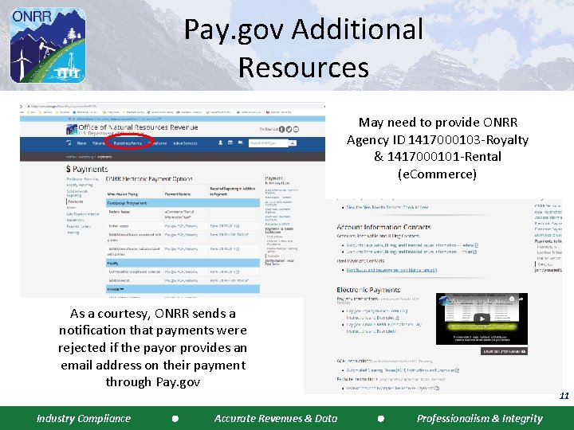The width and height of the screenshot is (574, 430).
Task: Click the home icon in blue navigation bar
Action: [x=69, y=143]
